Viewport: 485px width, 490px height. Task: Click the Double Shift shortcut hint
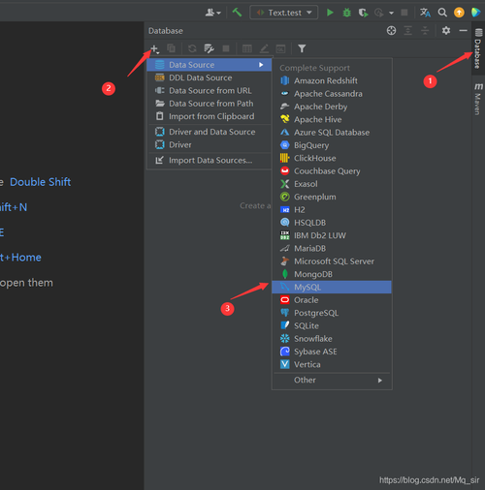[x=41, y=182]
